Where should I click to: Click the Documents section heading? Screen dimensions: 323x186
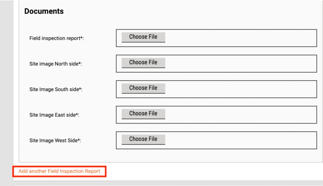(x=44, y=11)
